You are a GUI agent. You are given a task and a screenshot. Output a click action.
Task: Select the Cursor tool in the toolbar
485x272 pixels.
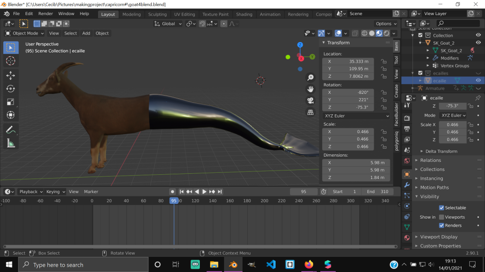tap(10, 61)
